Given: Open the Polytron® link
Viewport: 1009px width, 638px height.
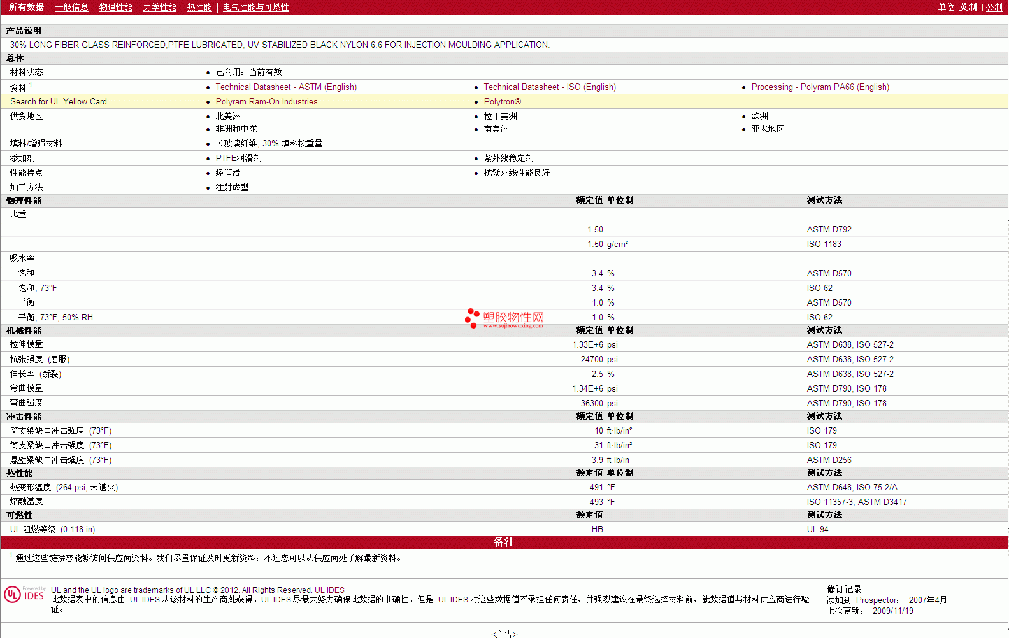Looking at the screenshot, I should [502, 102].
